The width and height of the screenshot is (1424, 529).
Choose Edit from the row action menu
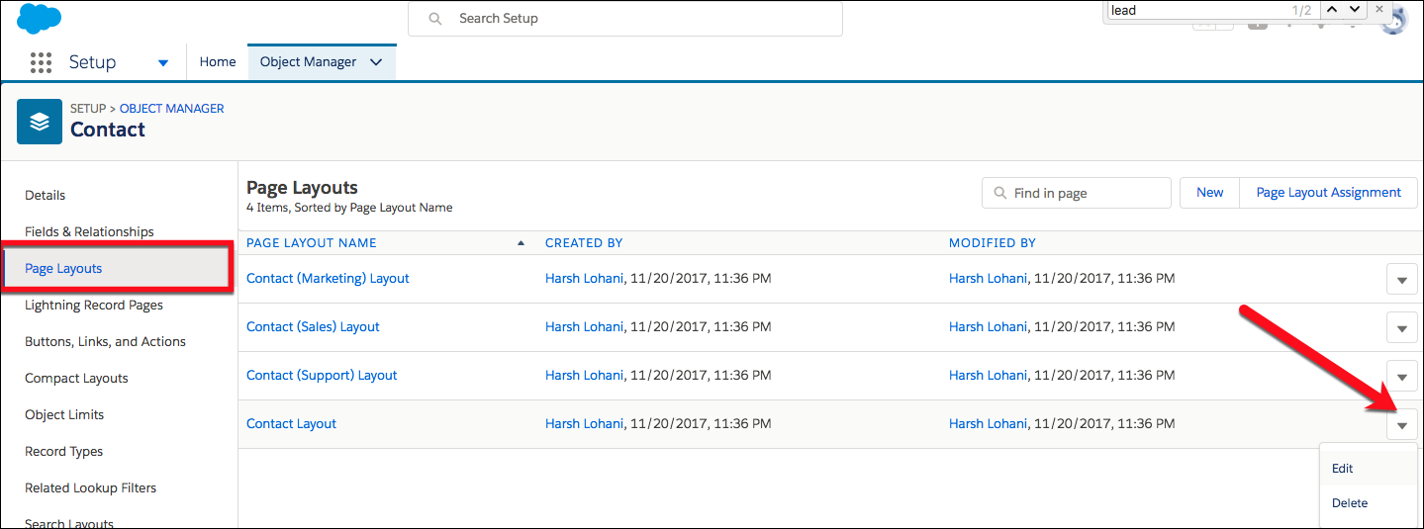(1343, 469)
